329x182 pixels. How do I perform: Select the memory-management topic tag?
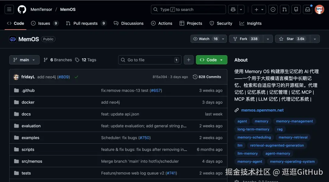tap(294, 121)
